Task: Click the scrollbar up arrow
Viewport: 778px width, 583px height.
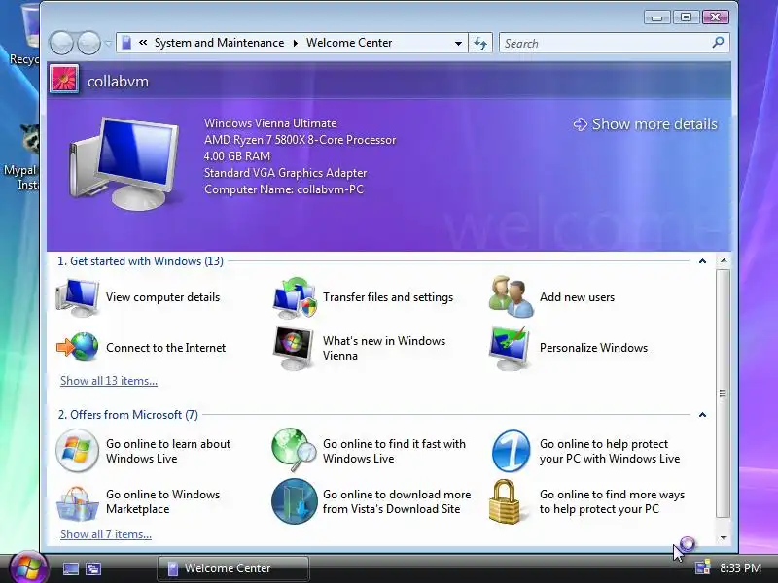Action: point(724,260)
